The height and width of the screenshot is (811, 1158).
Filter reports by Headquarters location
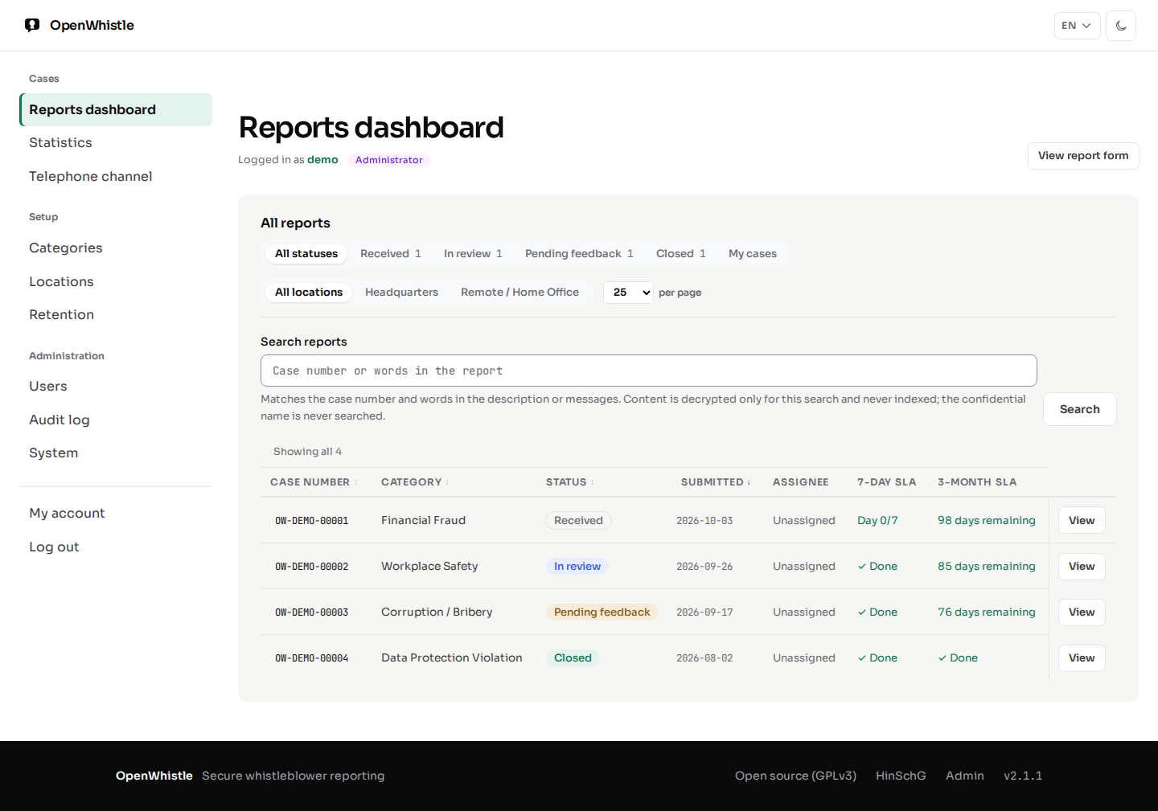[401, 293]
